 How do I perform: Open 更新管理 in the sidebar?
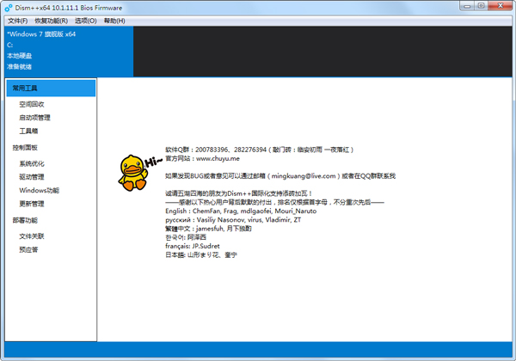[32, 204]
